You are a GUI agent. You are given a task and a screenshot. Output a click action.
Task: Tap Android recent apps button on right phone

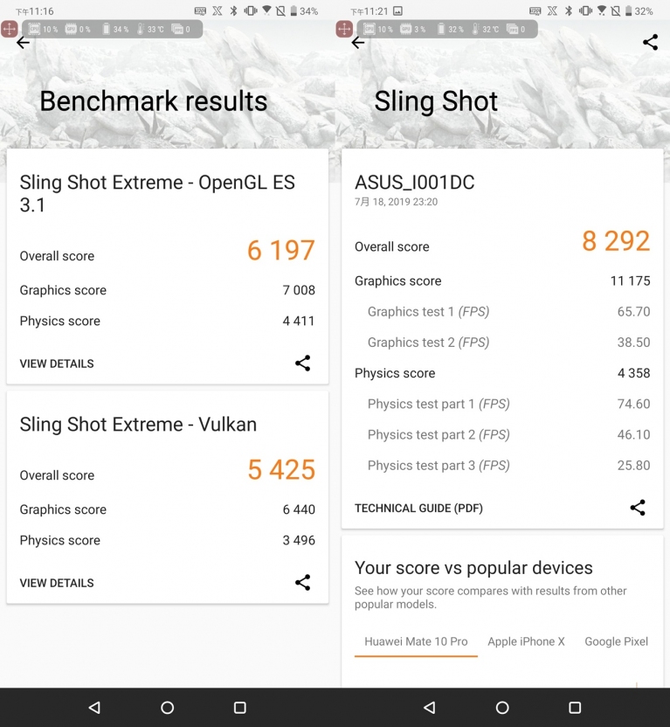point(575,708)
